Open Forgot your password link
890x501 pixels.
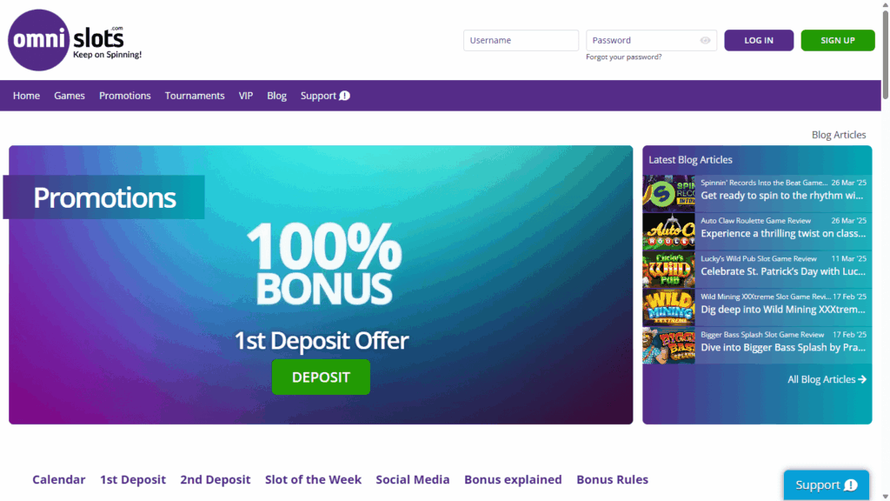click(624, 57)
